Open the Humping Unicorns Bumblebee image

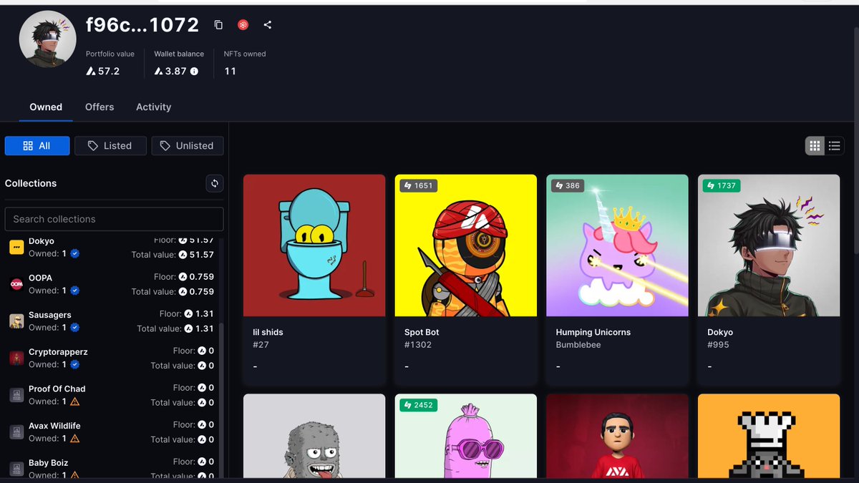coord(617,245)
